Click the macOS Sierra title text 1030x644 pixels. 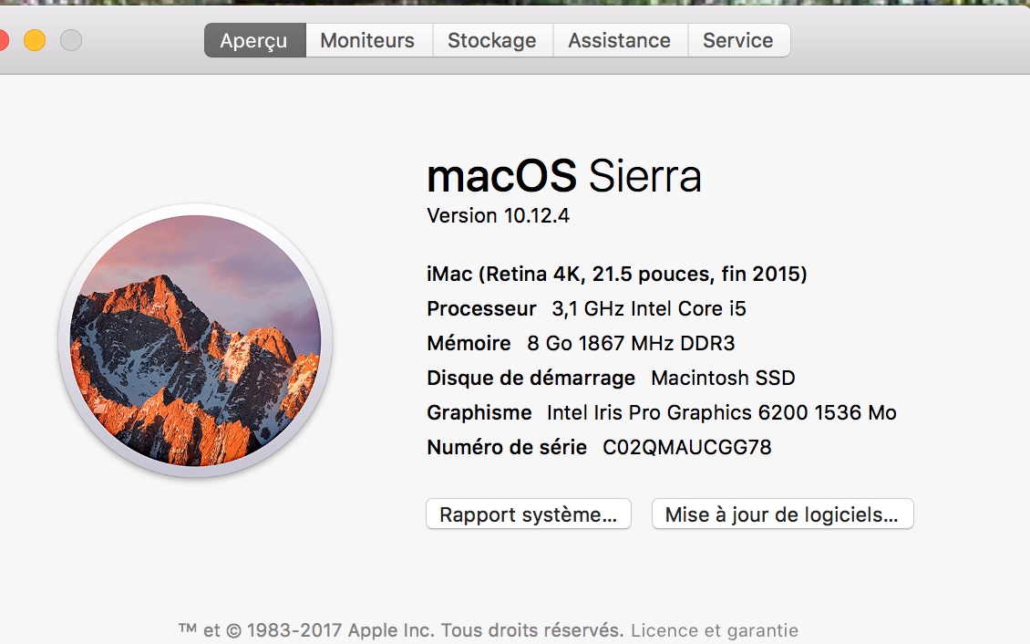(564, 176)
